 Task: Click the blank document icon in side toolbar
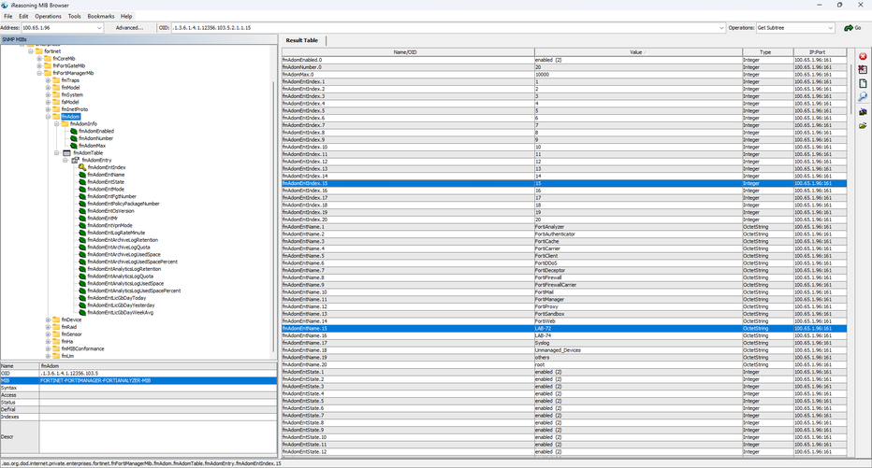click(x=863, y=83)
